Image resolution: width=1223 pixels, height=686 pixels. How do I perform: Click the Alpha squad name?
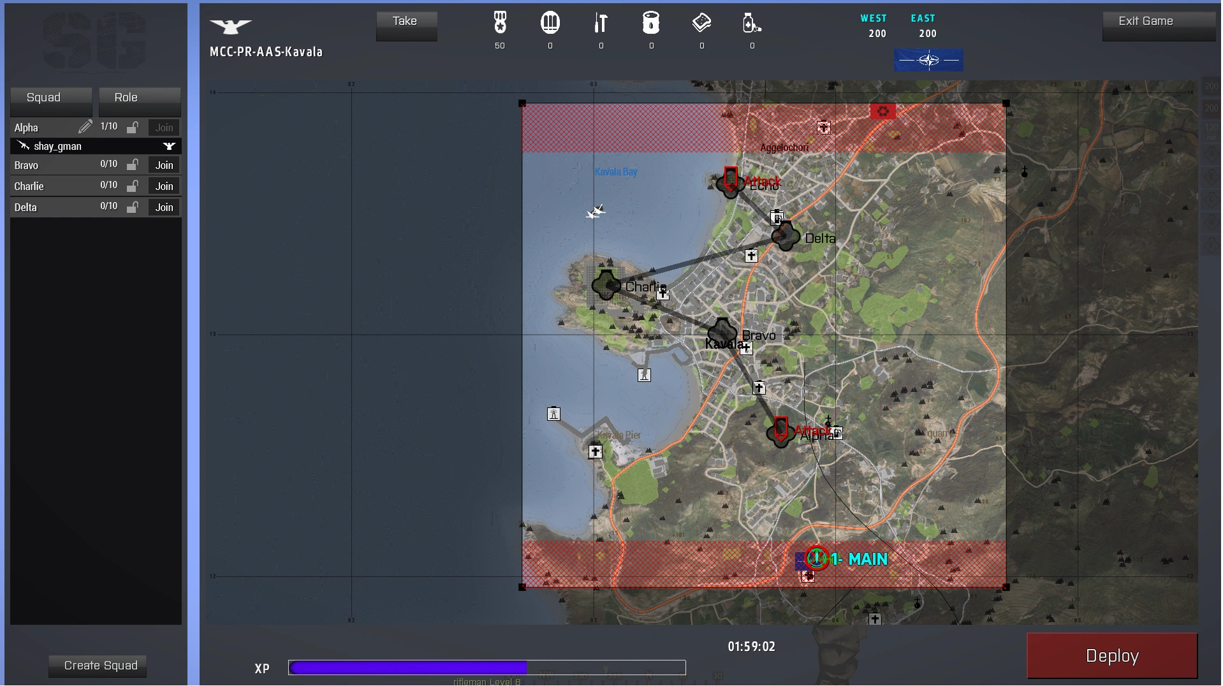pos(26,128)
